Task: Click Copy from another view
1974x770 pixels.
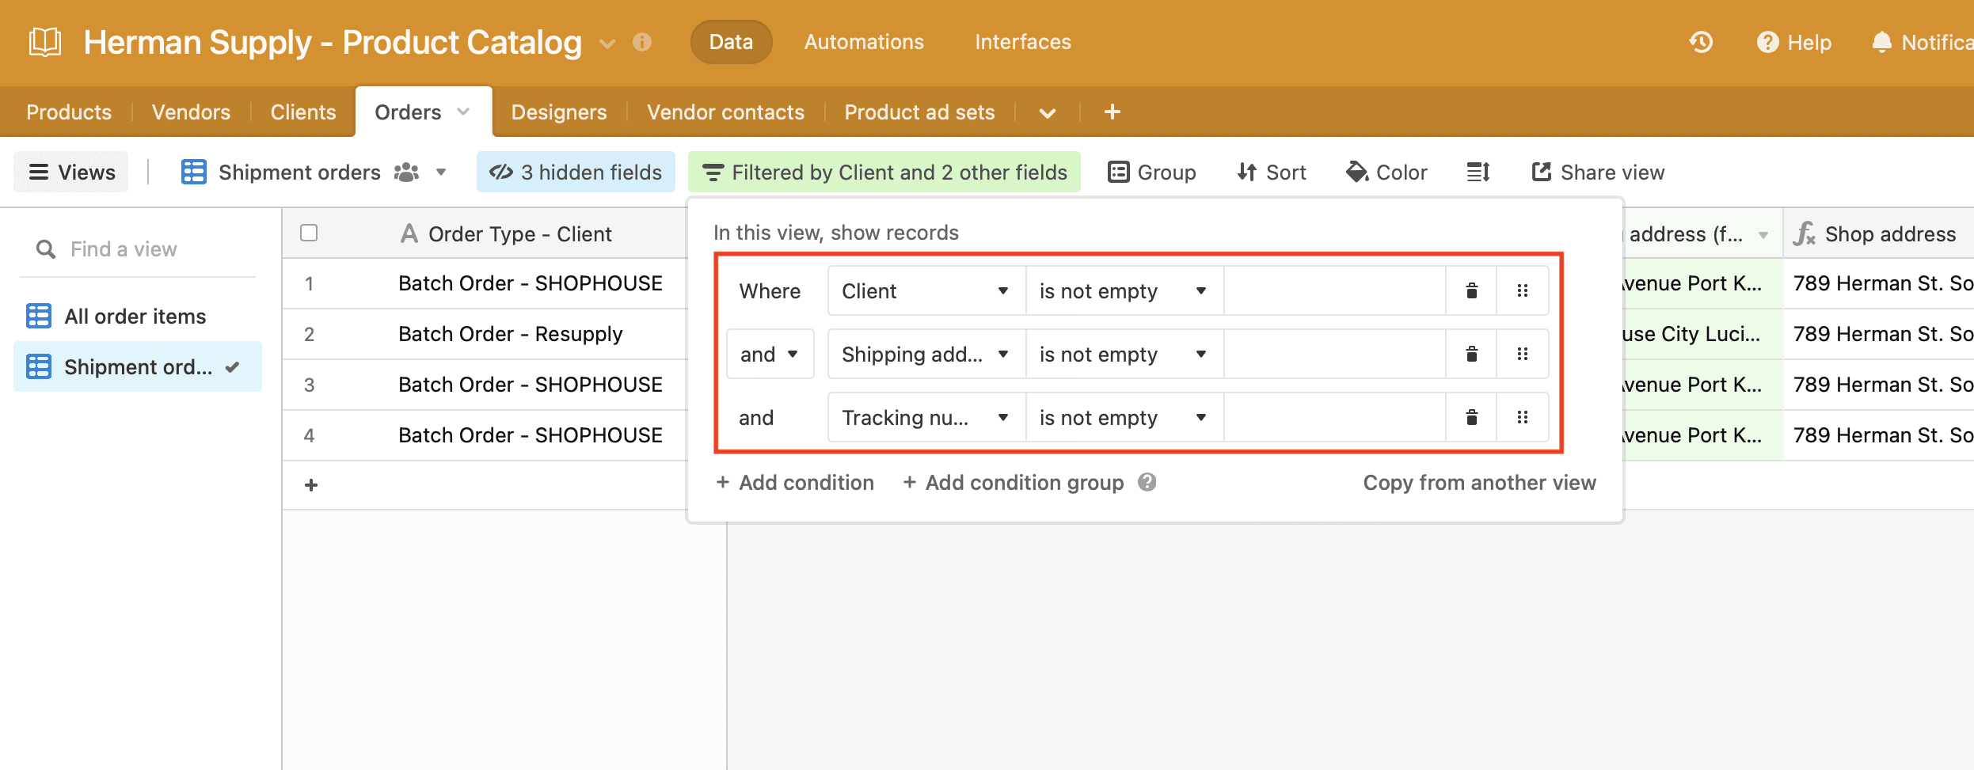Action: 1479,482
